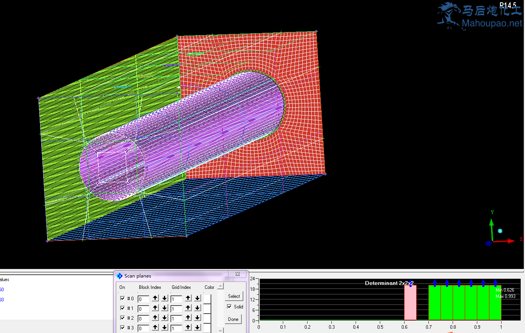Increase Block Index for scan plane #1
Viewport: 525px width, 333px height.
tap(155, 308)
